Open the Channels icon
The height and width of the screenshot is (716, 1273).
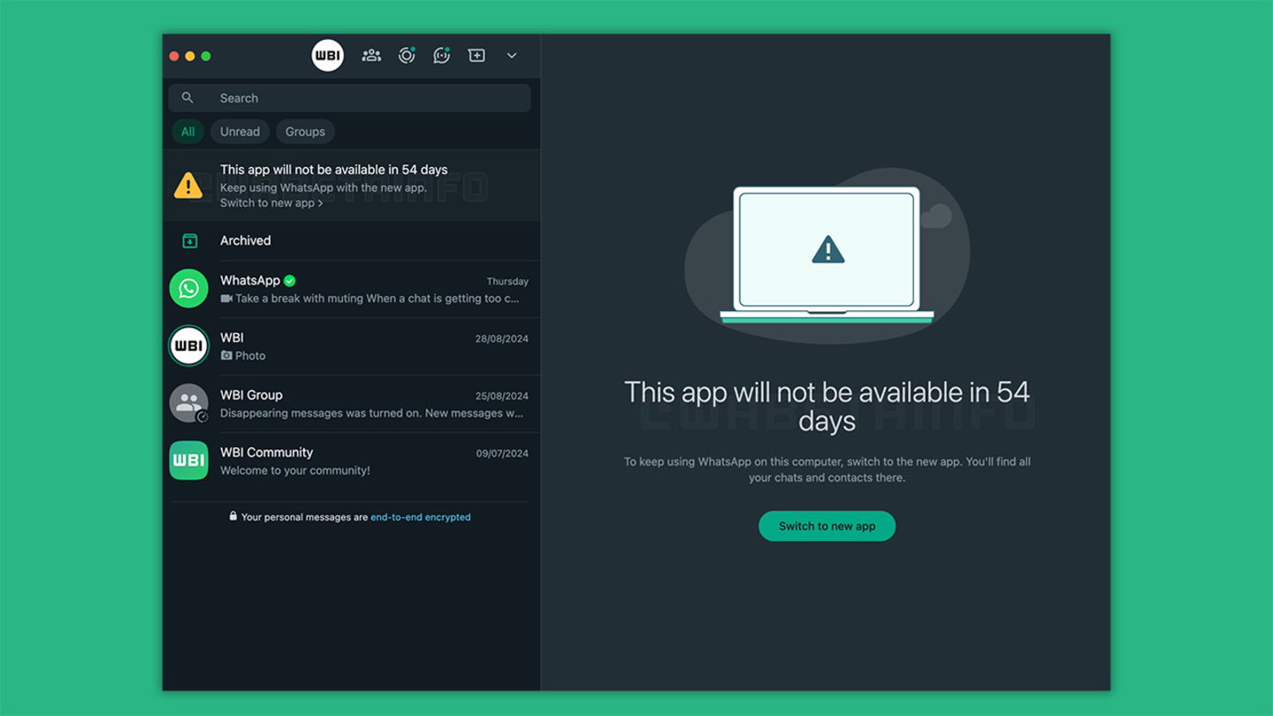[x=441, y=56]
